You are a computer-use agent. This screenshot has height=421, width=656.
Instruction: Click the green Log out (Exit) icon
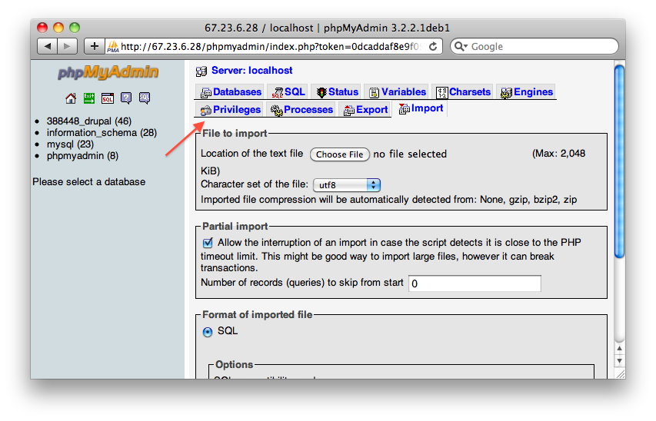coord(89,98)
